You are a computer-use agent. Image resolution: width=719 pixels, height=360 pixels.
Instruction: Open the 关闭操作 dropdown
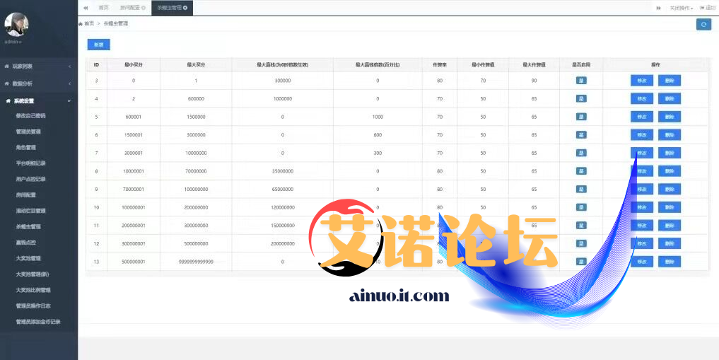click(x=681, y=8)
